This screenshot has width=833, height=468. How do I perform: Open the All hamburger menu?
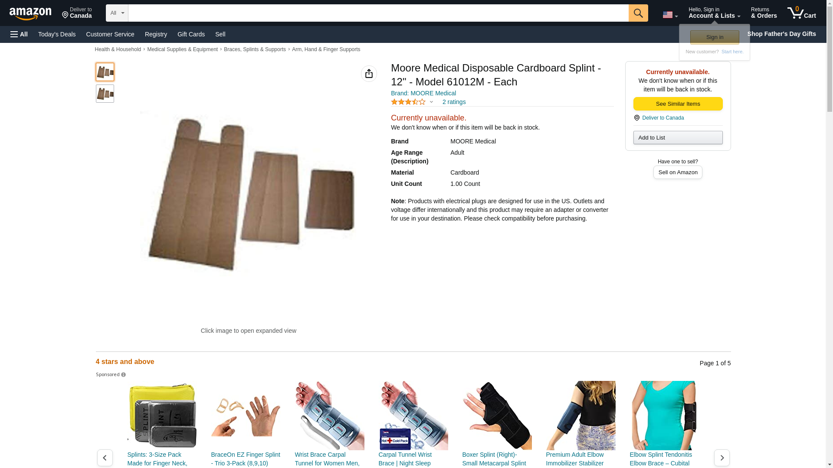click(19, 34)
